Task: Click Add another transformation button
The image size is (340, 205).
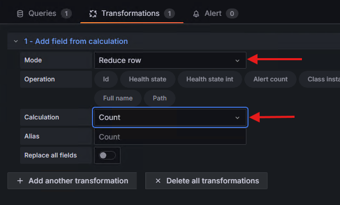Action: point(72,181)
